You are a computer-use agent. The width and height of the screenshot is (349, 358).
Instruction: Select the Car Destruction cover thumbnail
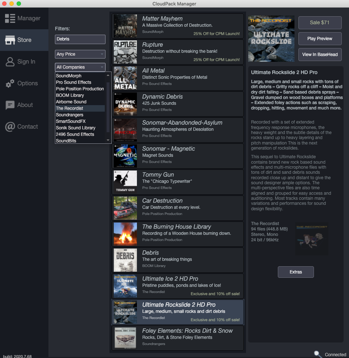[x=125, y=208]
